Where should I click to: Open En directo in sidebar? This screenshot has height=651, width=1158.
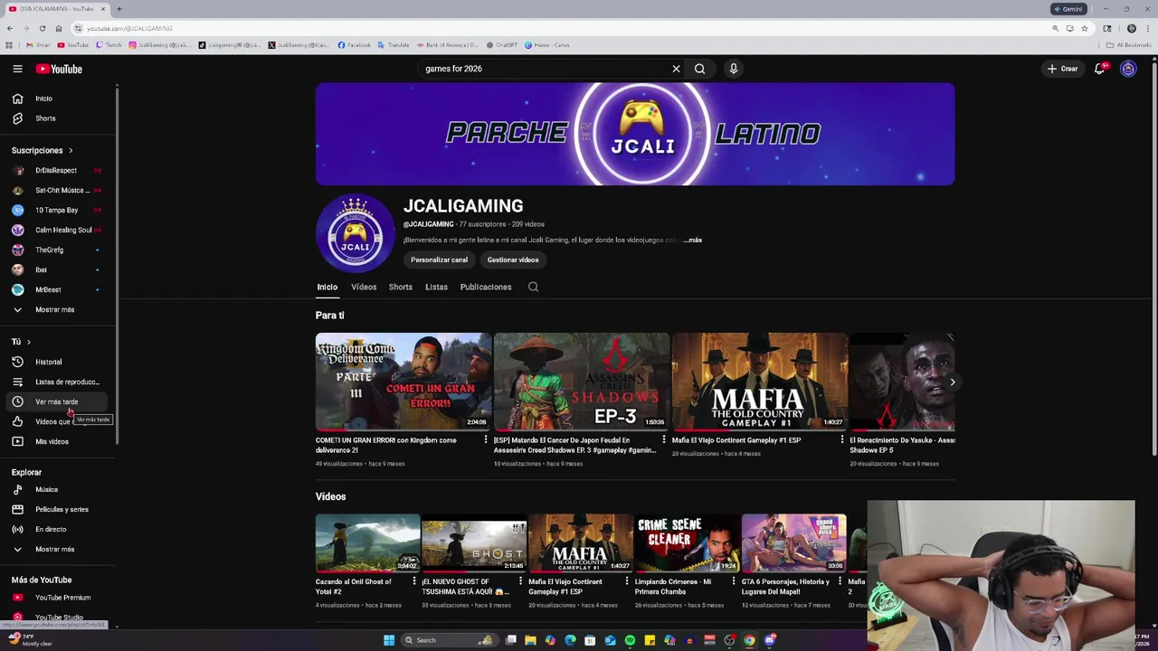coord(58,529)
